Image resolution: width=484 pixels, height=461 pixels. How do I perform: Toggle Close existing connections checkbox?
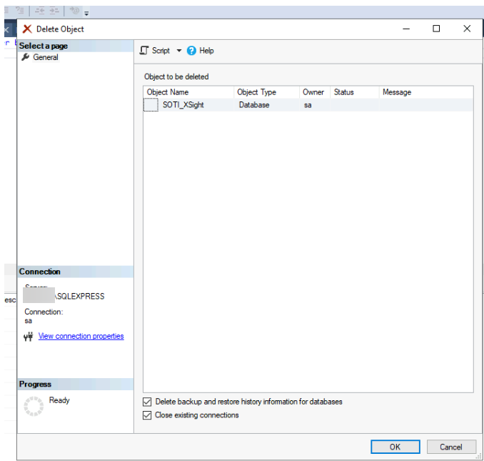[x=147, y=415]
